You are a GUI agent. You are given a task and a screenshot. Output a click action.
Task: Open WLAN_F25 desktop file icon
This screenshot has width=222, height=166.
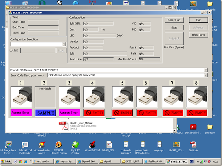click(109, 146)
